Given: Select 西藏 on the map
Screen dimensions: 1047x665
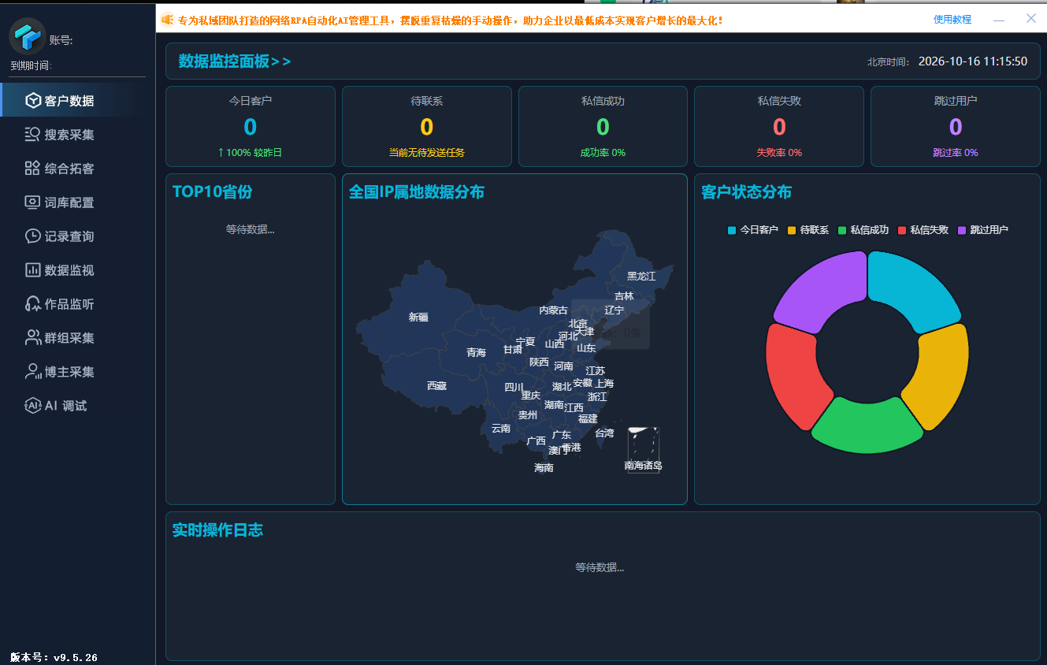Looking at the screenshot, I should [x=436, y=385].
